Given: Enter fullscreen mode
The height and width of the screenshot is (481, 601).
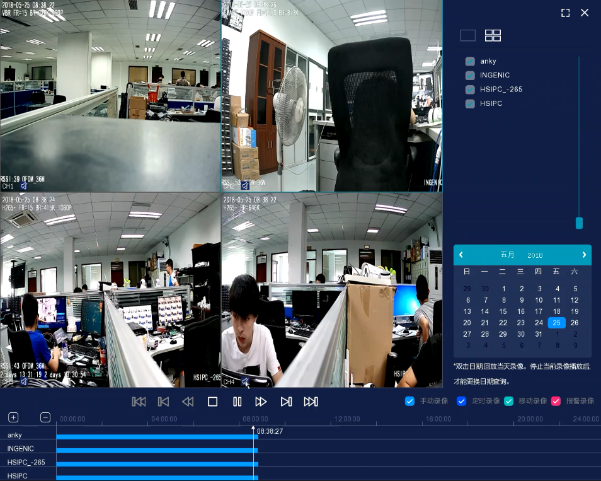Looking at the screenshot, I should pyautogui.click(x=565, y=13).
